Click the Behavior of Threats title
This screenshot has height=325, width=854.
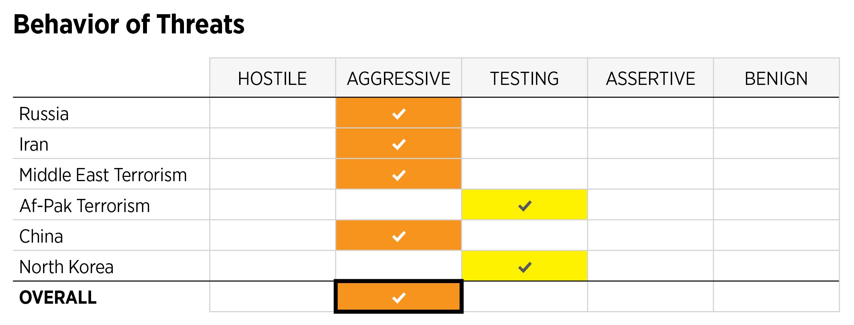[x=129, y=25]
